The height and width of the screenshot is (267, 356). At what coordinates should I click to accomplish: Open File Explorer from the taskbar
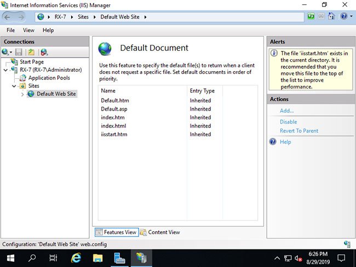(x=97, y=258)
